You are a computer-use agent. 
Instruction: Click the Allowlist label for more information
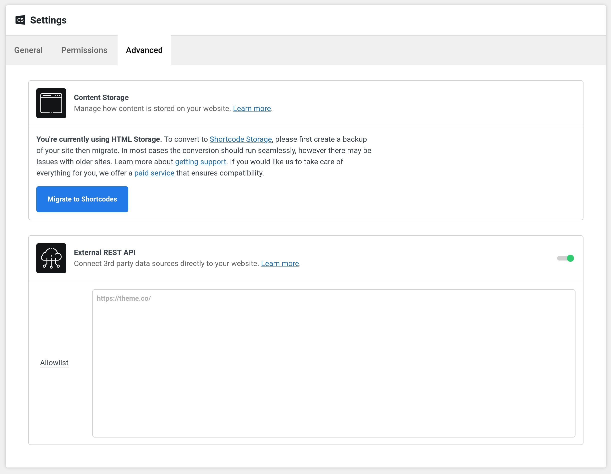[x=54, y=362]
